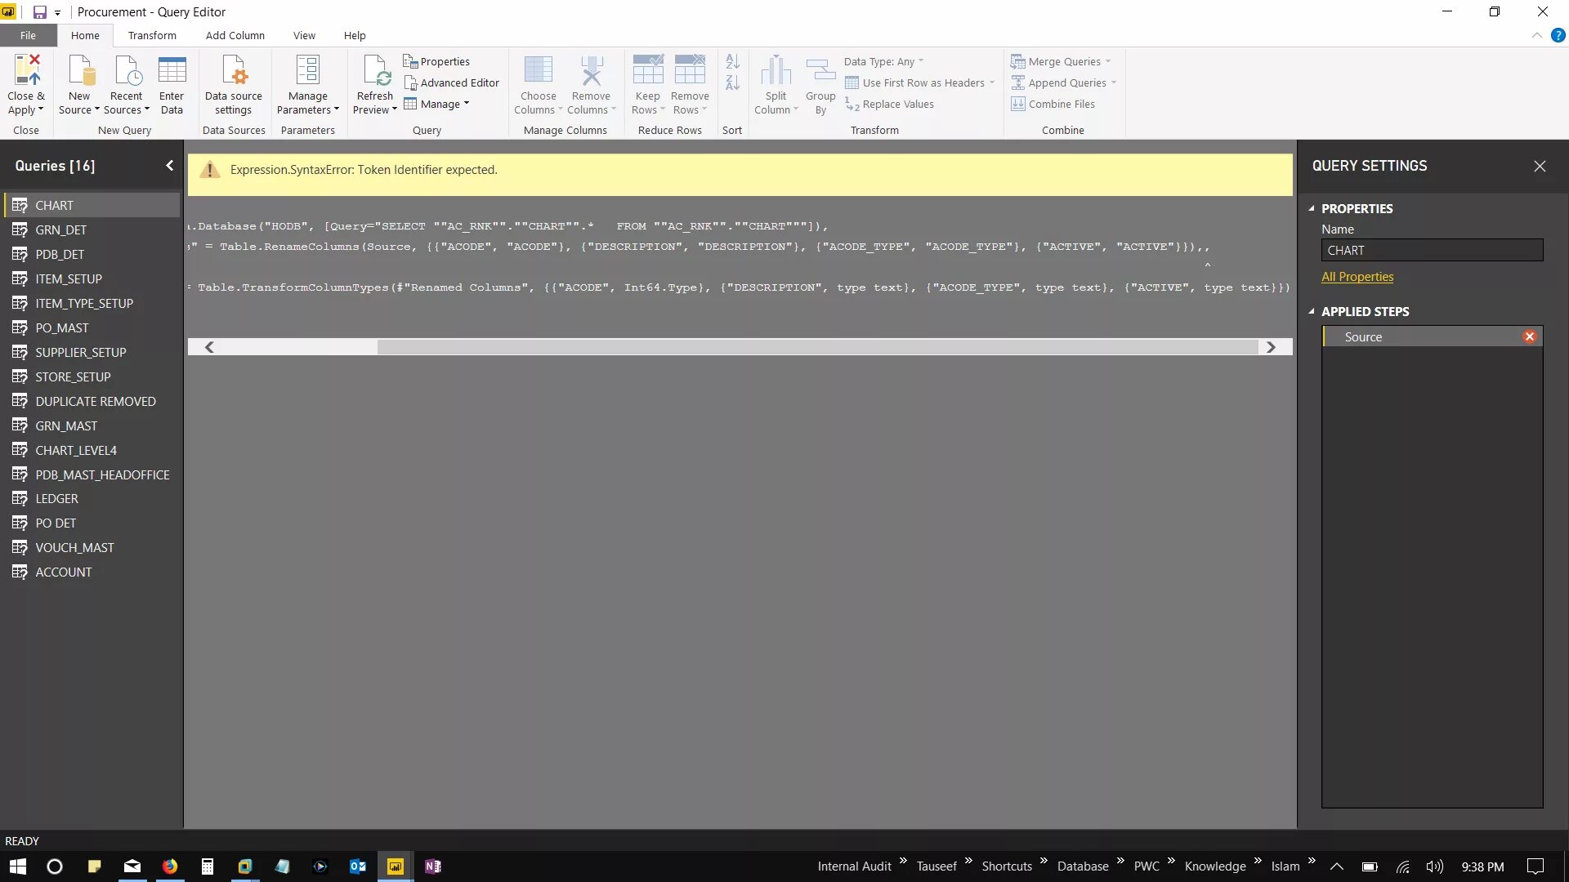The height and width of the screenshot is (882, 1569).
Task: Select the Add Column ribbon tab
Action: 235,36
